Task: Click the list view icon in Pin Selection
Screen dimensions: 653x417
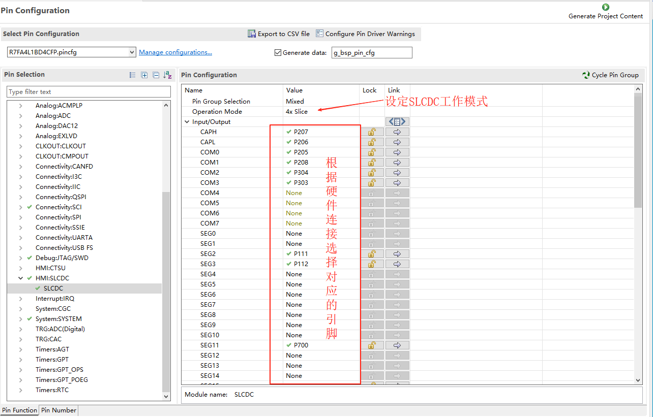Action: click(x=132, y=75)
